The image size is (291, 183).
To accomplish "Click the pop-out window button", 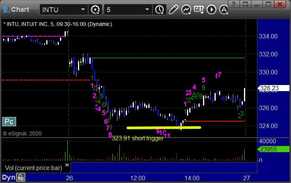I will coord(245,4).
